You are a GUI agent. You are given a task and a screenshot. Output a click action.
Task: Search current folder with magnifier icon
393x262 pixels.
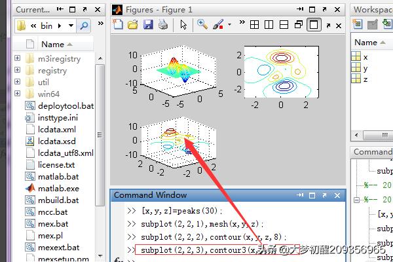tap(84, 26)
